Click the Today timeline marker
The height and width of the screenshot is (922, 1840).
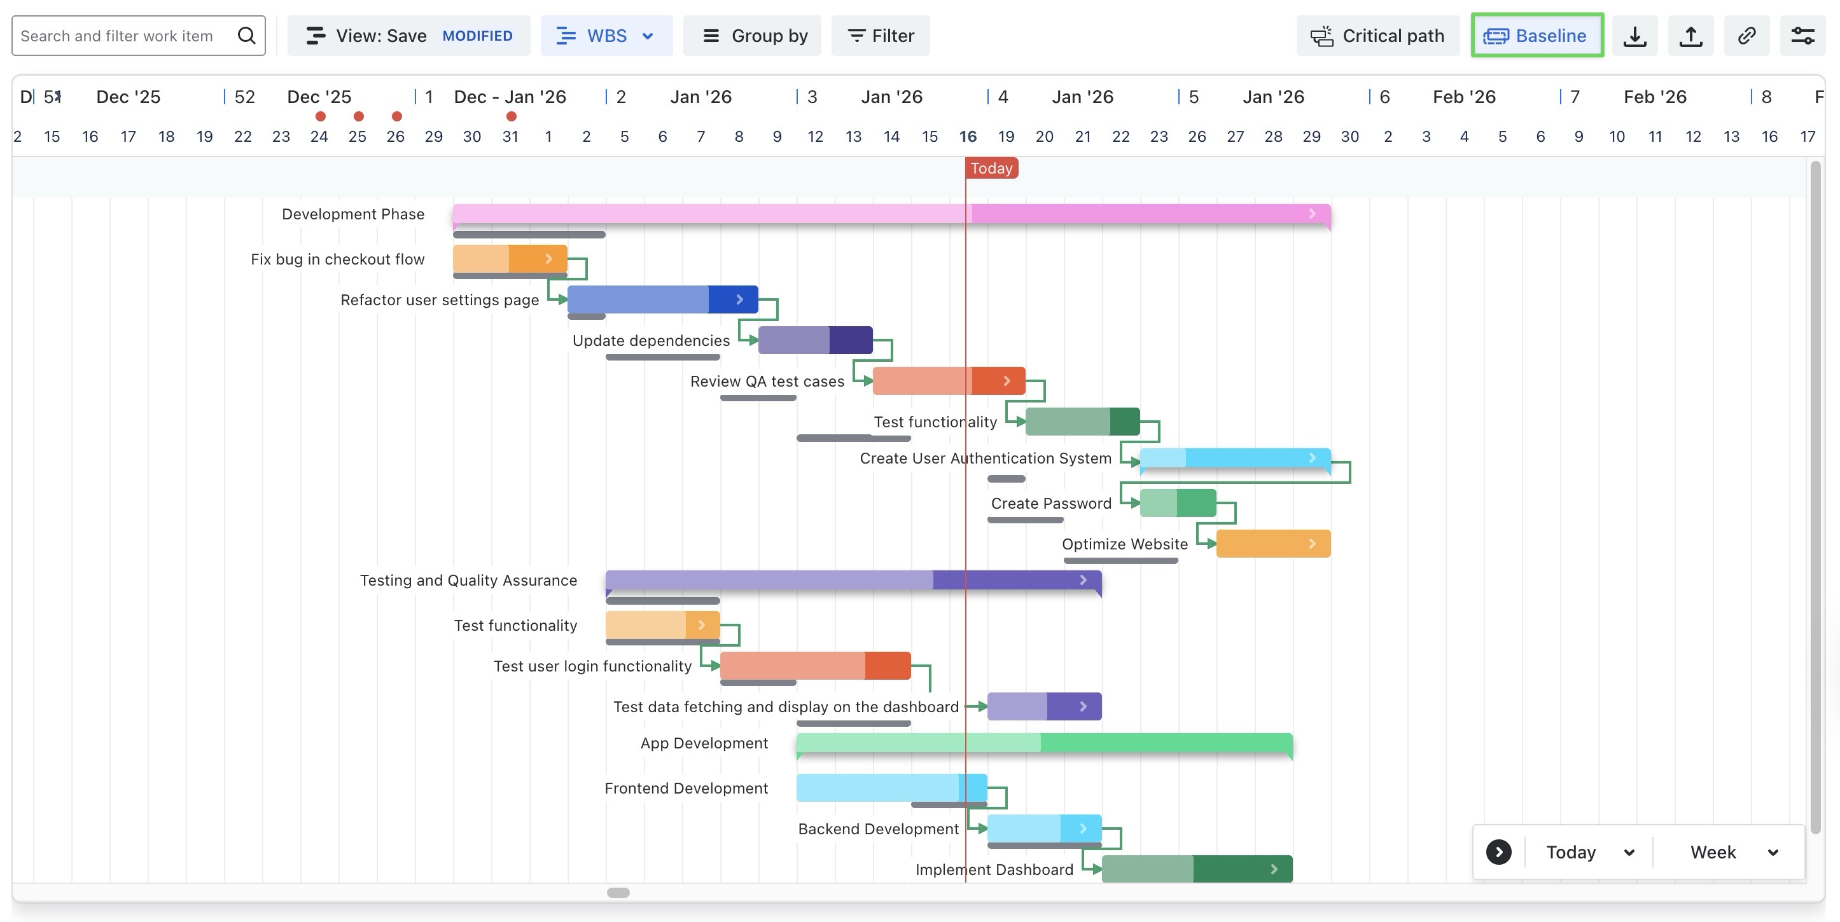pos(991,169)
